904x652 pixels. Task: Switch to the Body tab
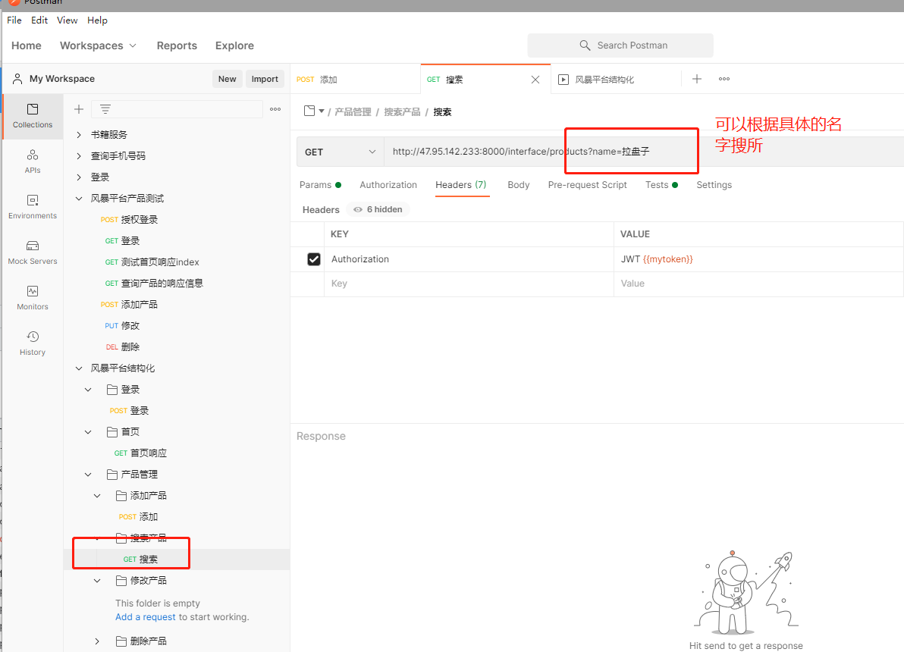tap(518, 185)
